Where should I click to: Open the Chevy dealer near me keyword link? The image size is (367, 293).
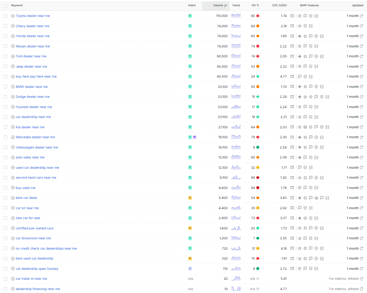pyautogui.click(x=32, y=26)
